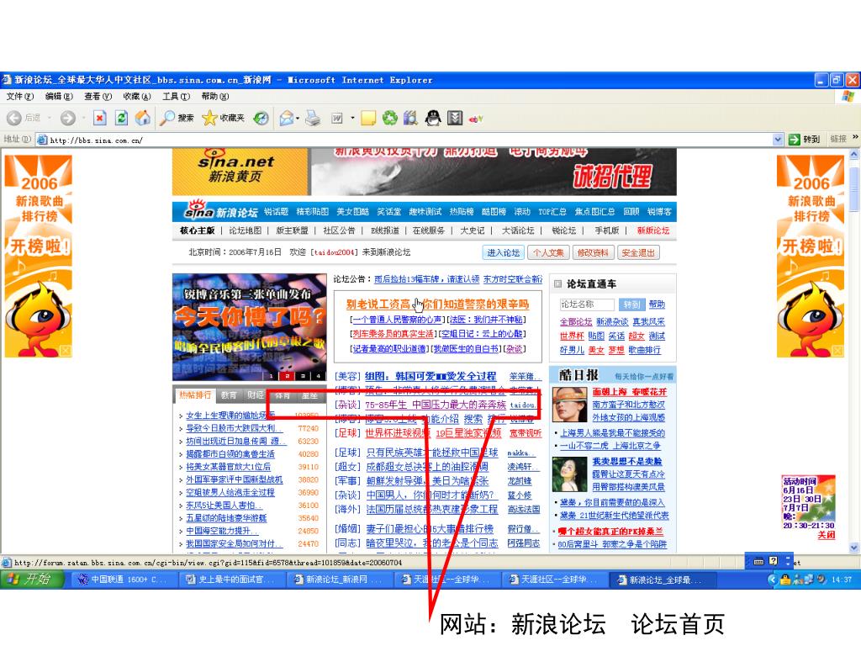861x646 pixels.
Task: Open the Mail envelope icon
Action: [x=286, y=118]
